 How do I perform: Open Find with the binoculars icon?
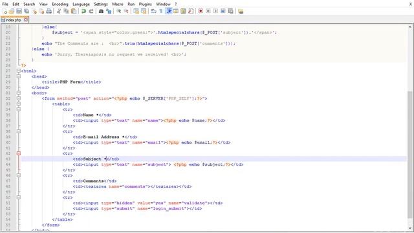coord(101,11)
